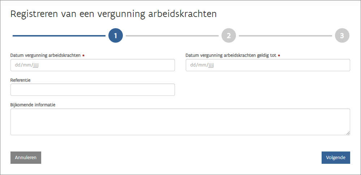
Task: Click the 'Registreren van een vergunning arbeidskrachten' heading
Action: (x=113, y=14)
